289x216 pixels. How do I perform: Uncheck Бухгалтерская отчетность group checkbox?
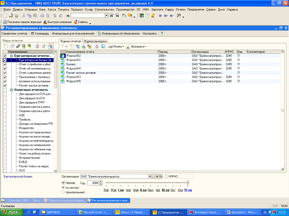5,56
